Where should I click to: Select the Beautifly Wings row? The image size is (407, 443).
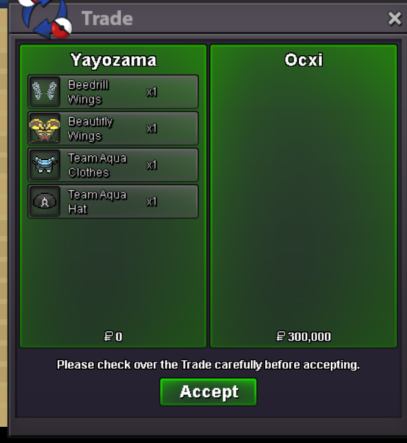click(x=113, y=128)
